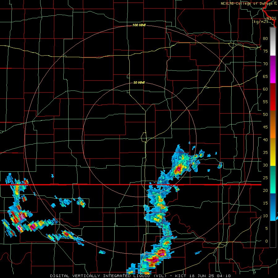Click the scale value "70"
Viewport: 278px width, 278px height.
point(265,64)
